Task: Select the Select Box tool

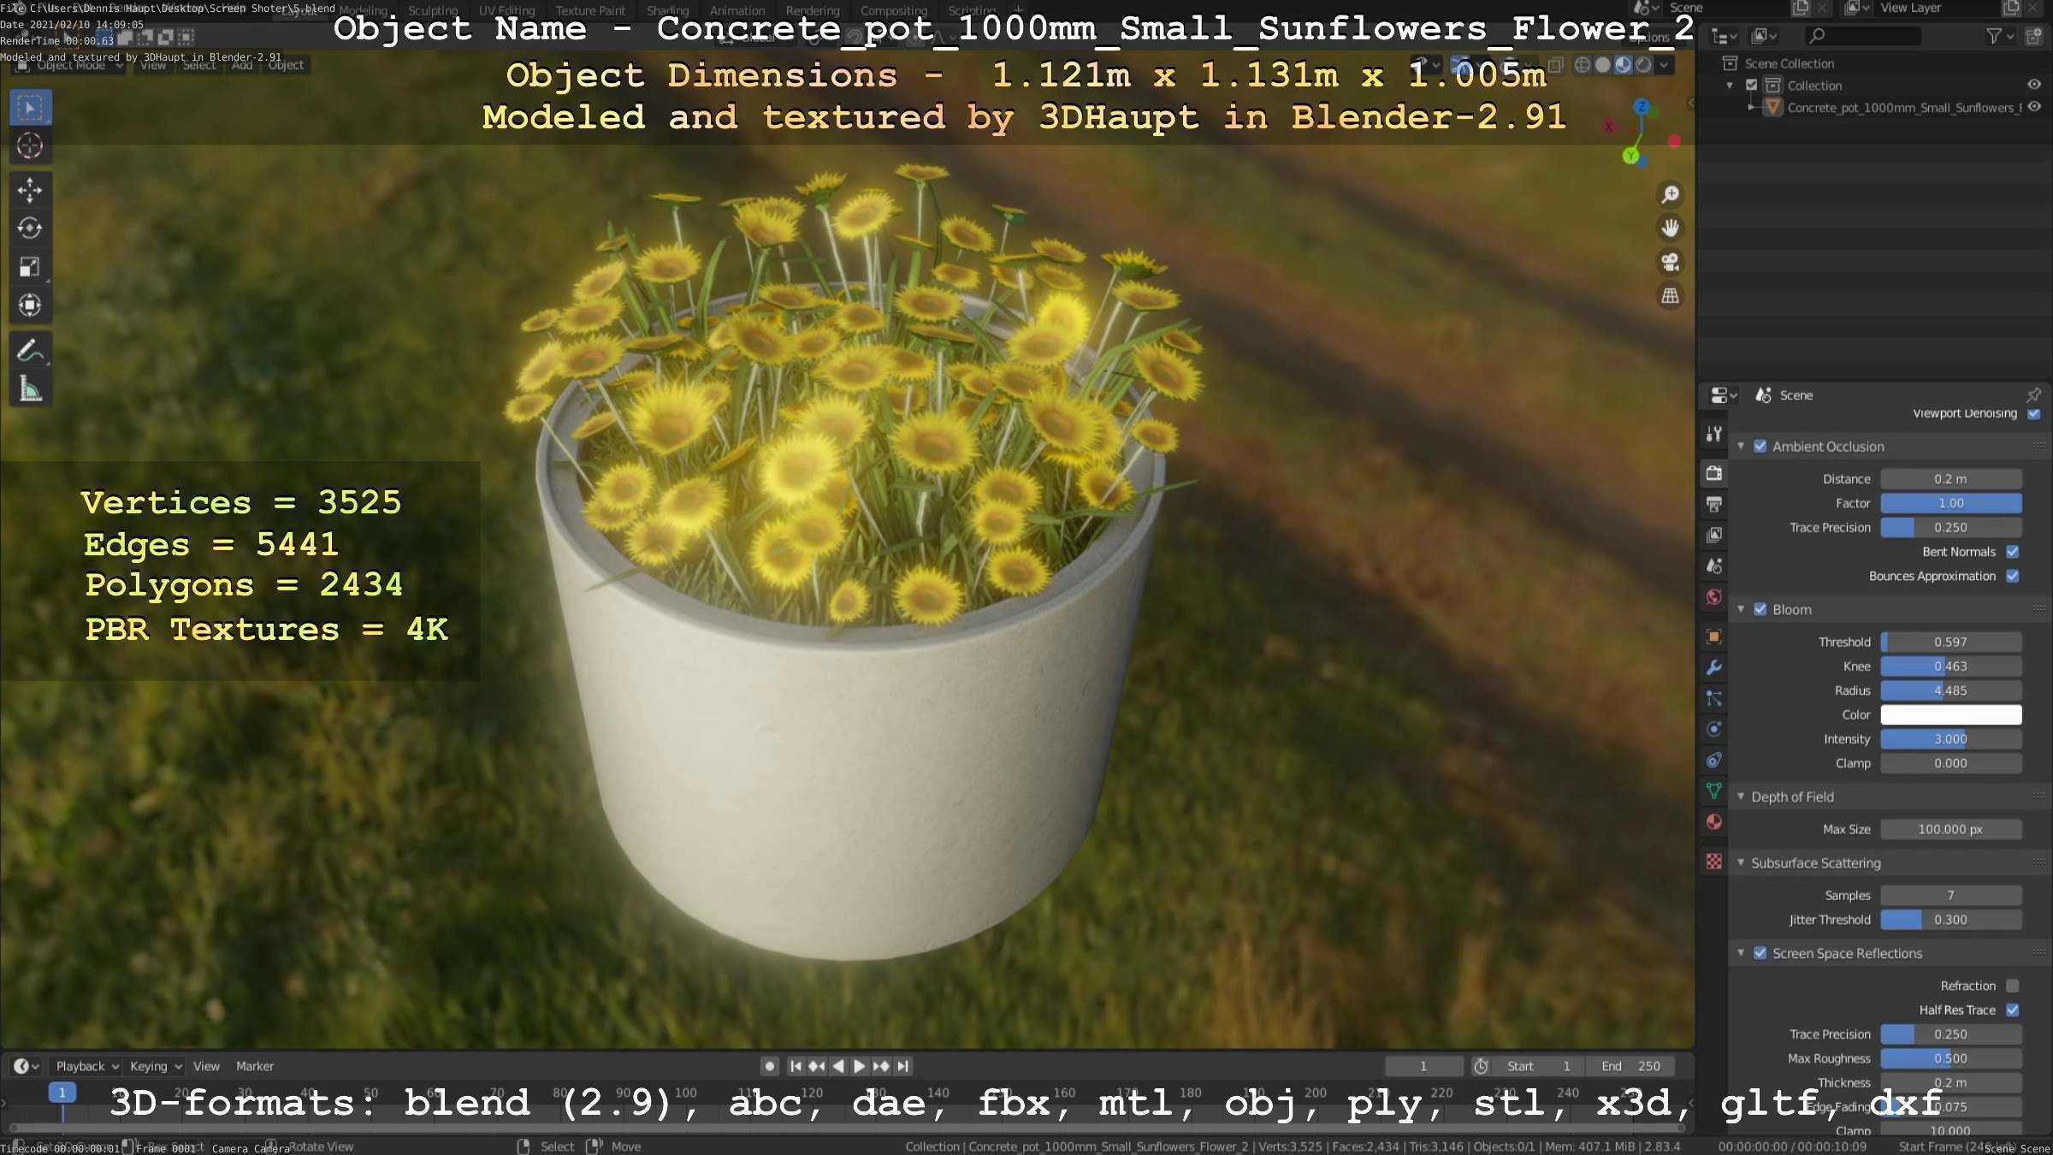Action: 30,108
